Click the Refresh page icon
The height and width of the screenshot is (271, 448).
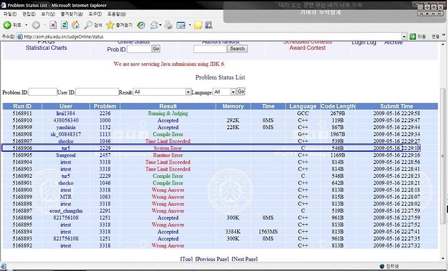(64, 25)
